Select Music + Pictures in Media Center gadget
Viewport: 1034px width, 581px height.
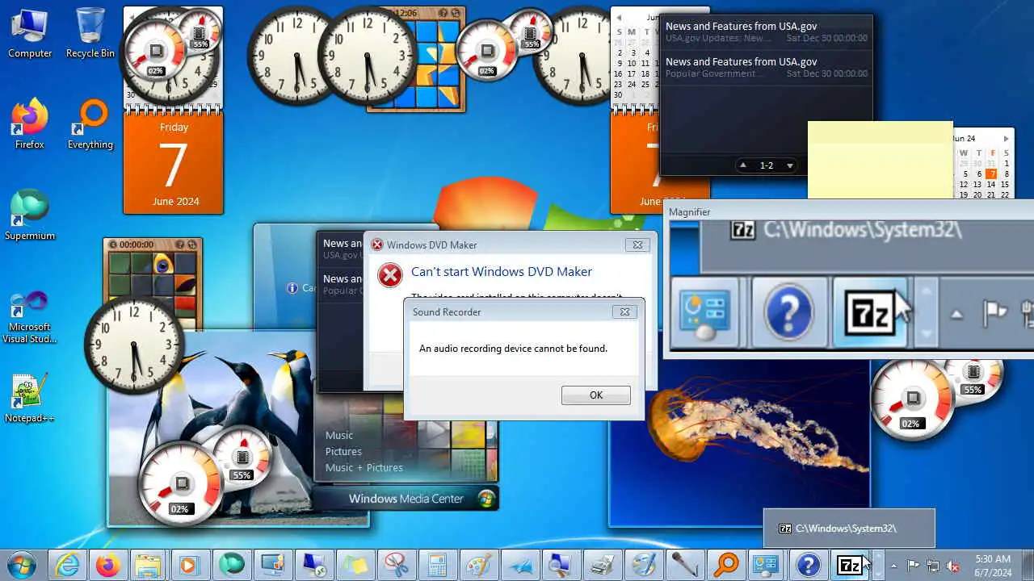[x=364, y=467]
